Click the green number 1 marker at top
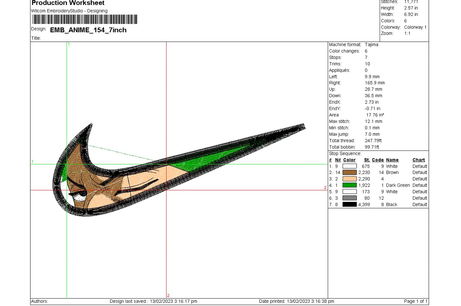Viewport: 461px width, 306px height. point(69,44)
